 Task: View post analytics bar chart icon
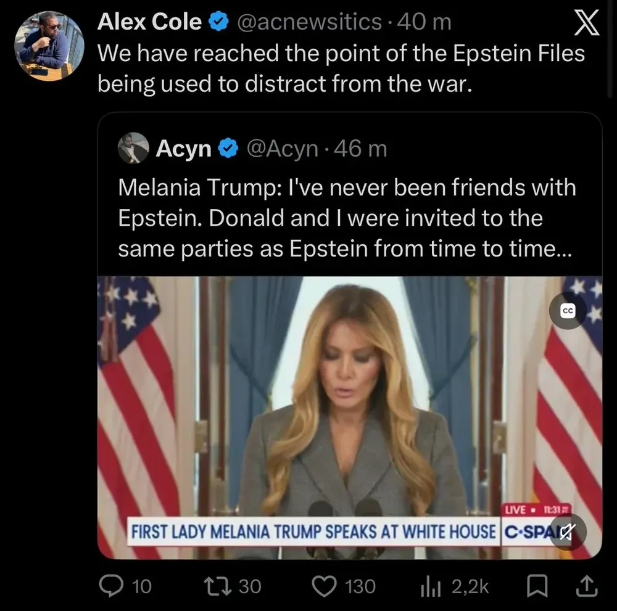pos(430,586)
